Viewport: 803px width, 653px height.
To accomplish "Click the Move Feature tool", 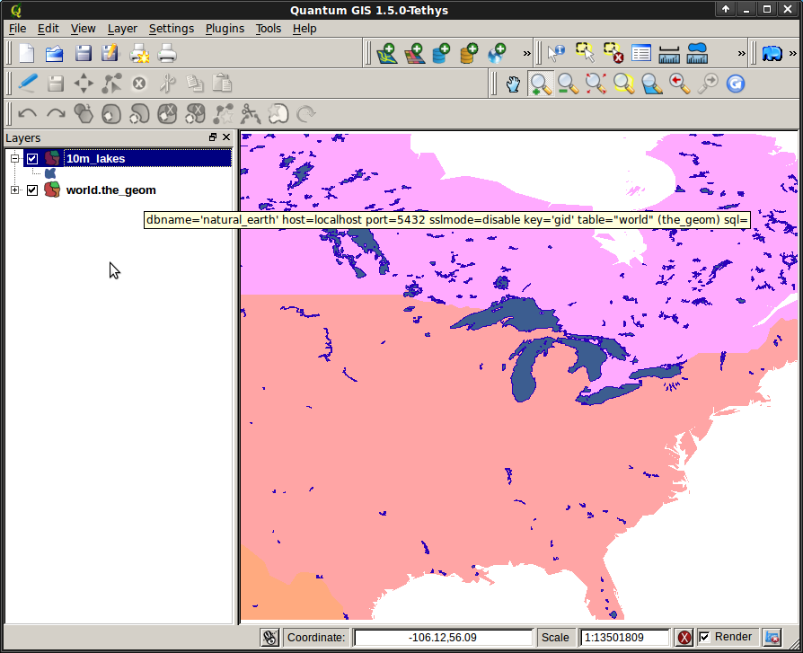I will pyautogui.click(x=84, y=84).
